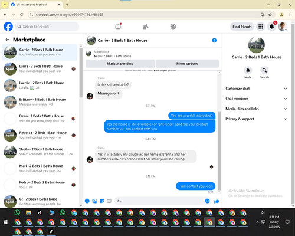
Task: Choose a sticker in composer
Action: 102,201
